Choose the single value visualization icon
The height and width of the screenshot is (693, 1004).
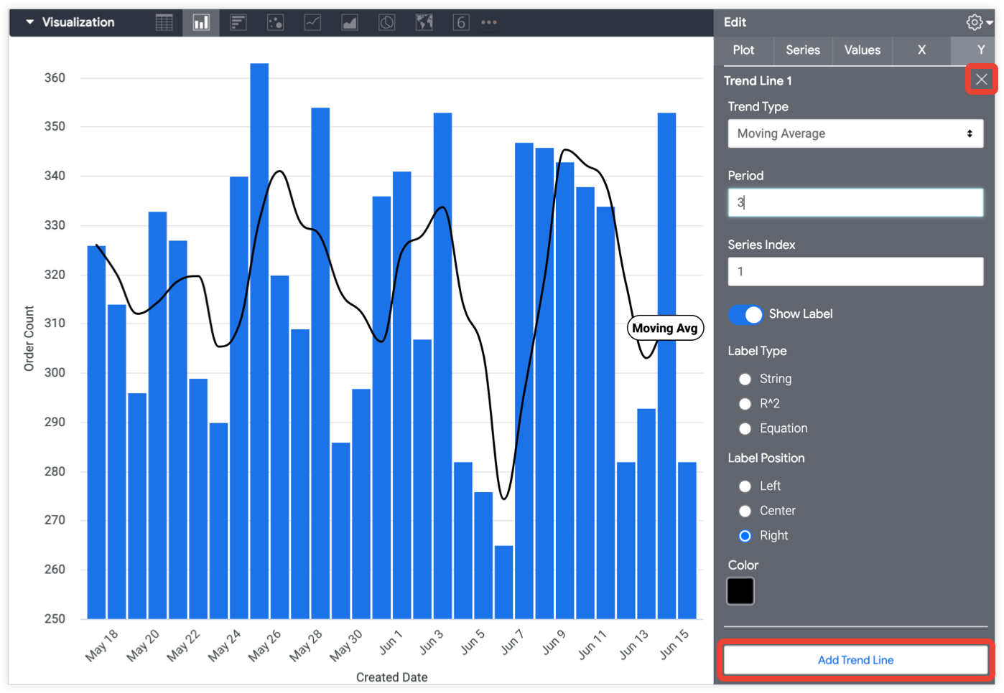pyautogui.click(x=461, y=22)
